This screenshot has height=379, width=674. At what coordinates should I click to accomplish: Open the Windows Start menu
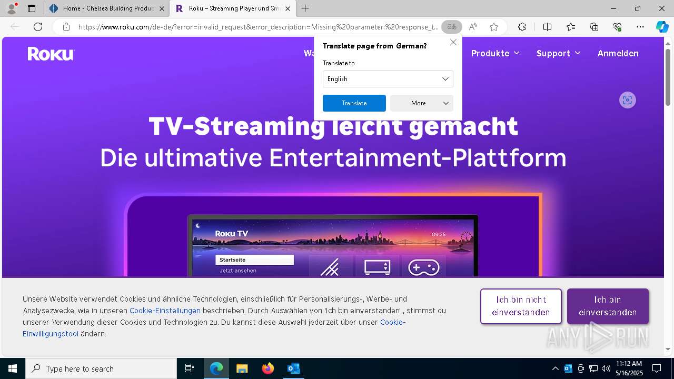12,368
